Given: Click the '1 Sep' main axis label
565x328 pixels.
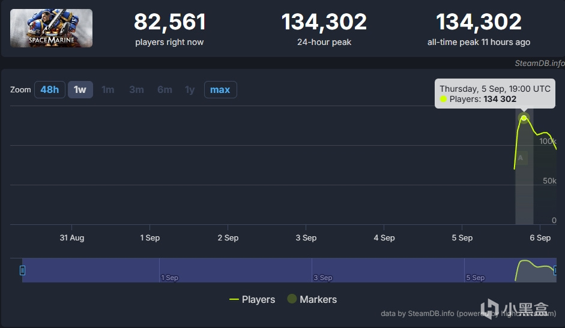Looking at the screenshot, I should point(150,237).
